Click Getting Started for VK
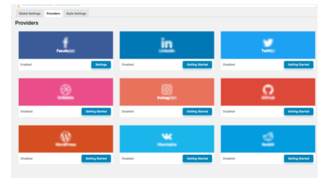This screenshot has width=325, height=178. 197,159
